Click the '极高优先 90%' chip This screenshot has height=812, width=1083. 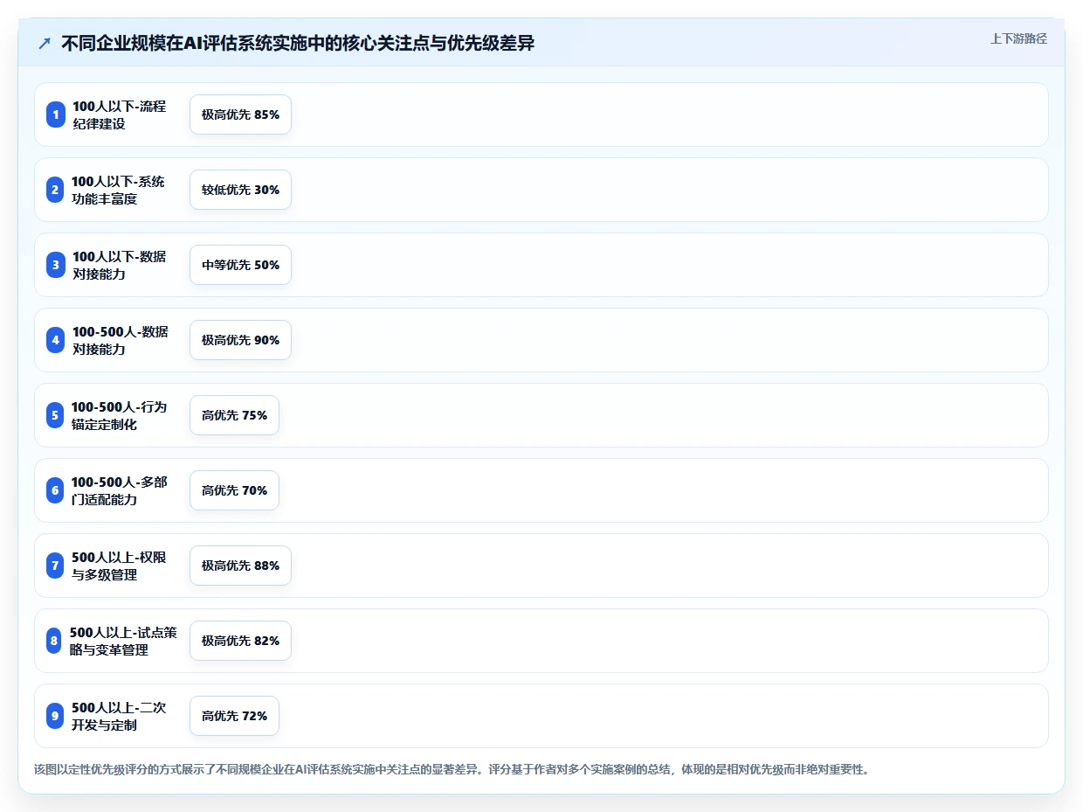point(240,340)
